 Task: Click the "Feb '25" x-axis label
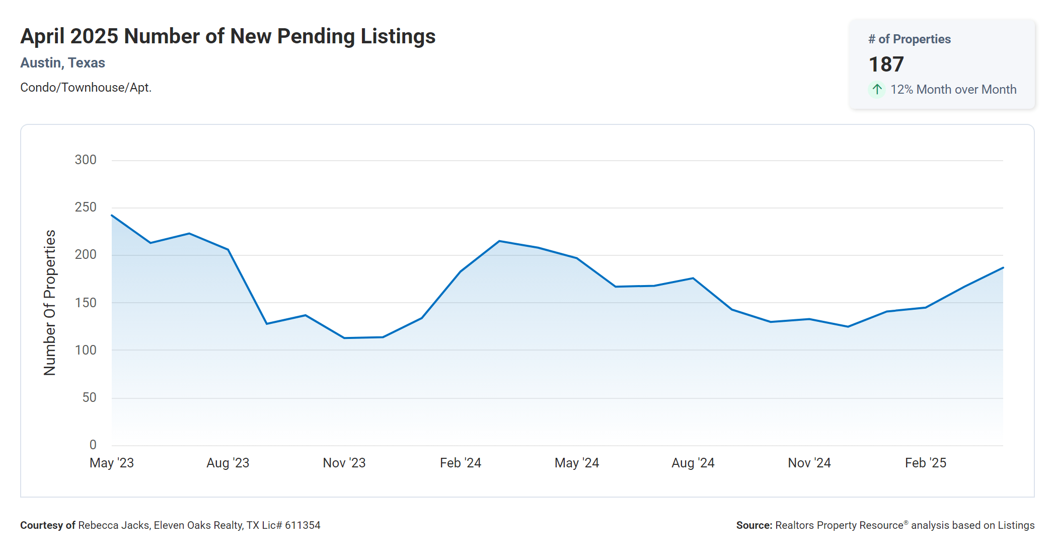[926, 463]
